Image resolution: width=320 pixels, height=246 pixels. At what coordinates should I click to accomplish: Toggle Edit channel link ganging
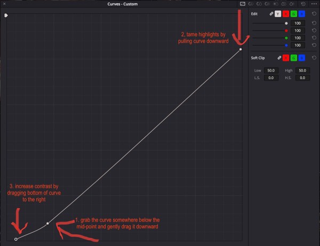pos(270,13)
